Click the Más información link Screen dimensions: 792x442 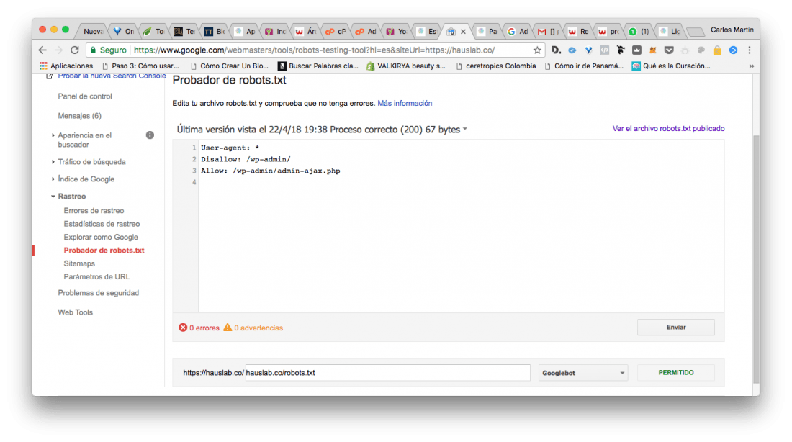[x=405, y=103]
